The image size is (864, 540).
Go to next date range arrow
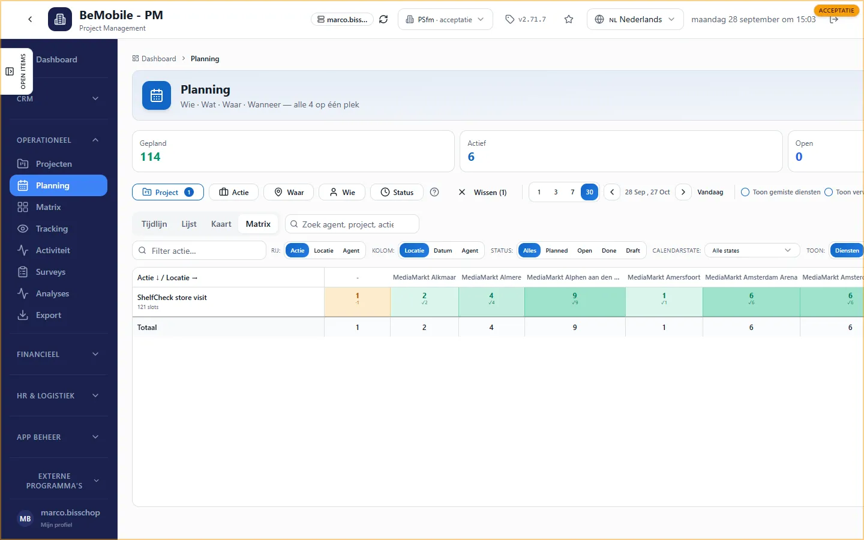683,192
